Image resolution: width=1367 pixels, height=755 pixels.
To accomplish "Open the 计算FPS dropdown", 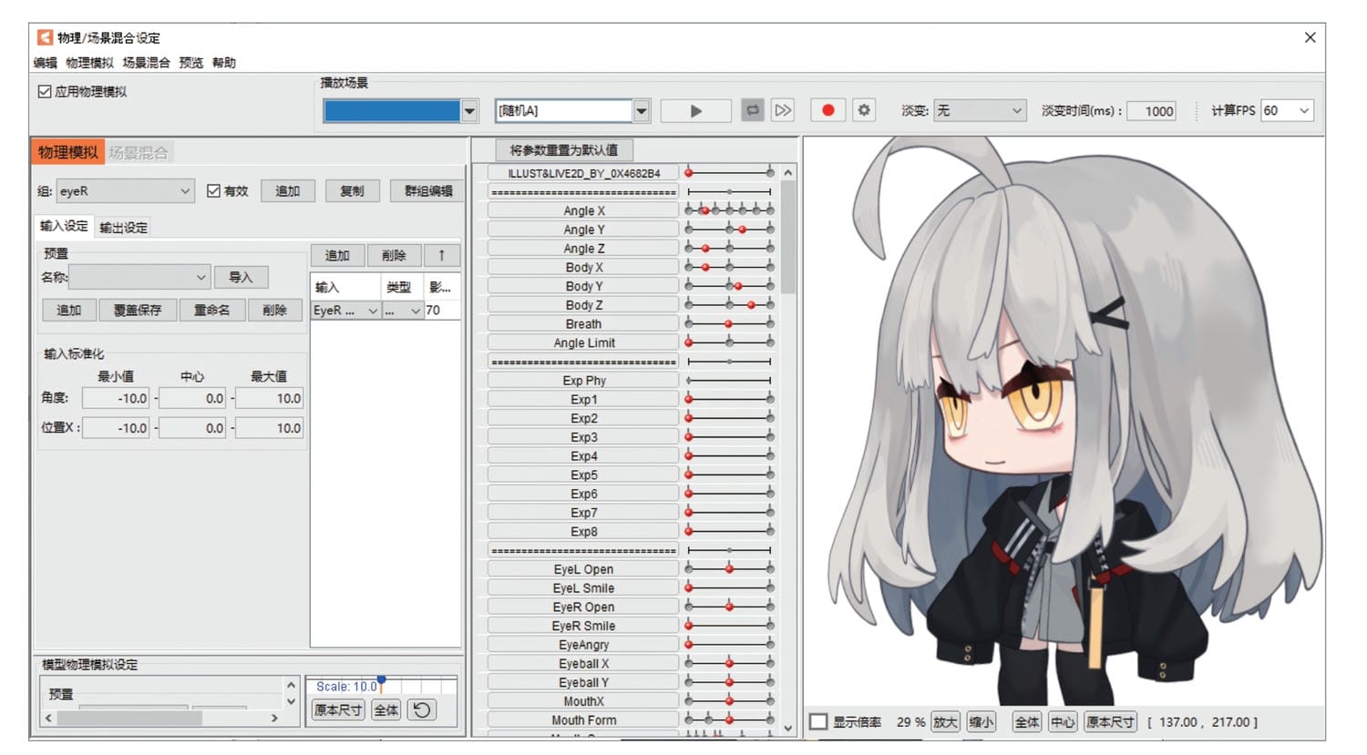I will pos(1287,110).
